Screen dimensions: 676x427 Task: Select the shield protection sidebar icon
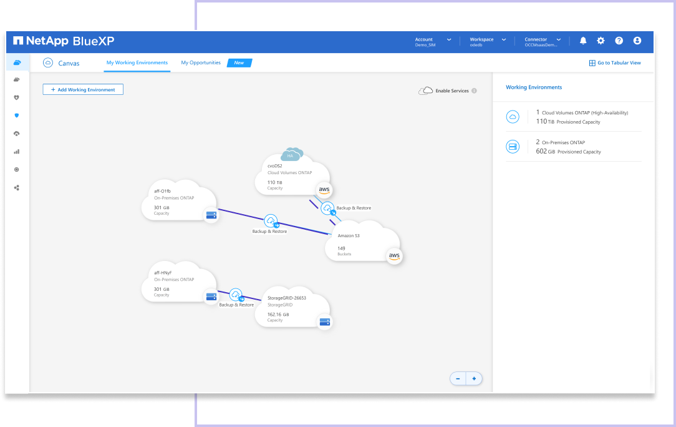tap(17, 115)
